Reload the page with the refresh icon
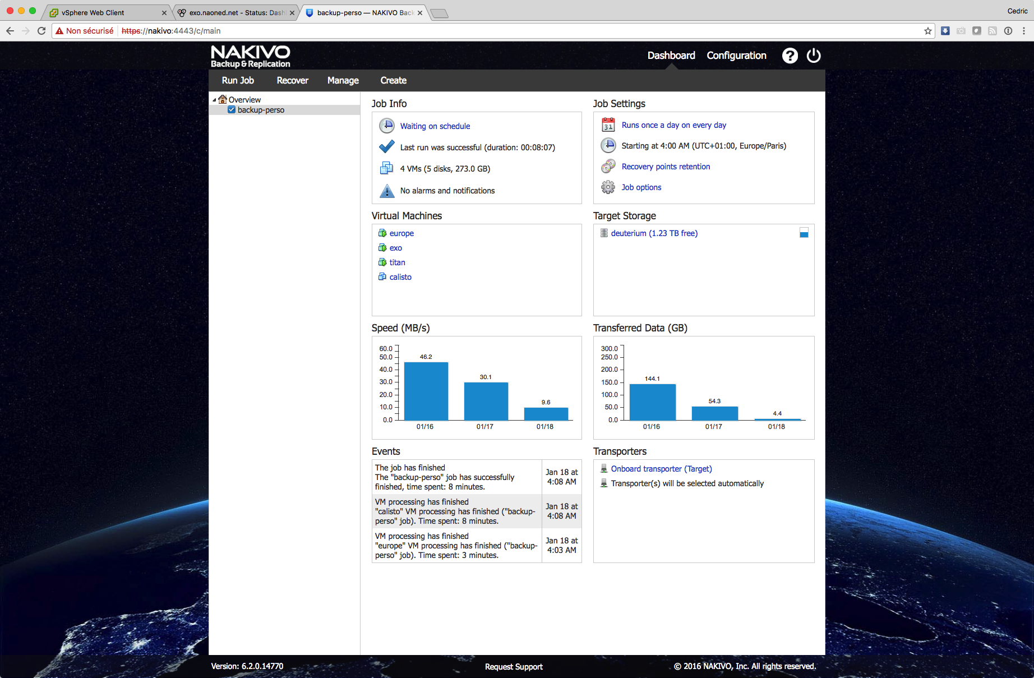The width and height of the screenshot is (1034, 678). (41, 31)
